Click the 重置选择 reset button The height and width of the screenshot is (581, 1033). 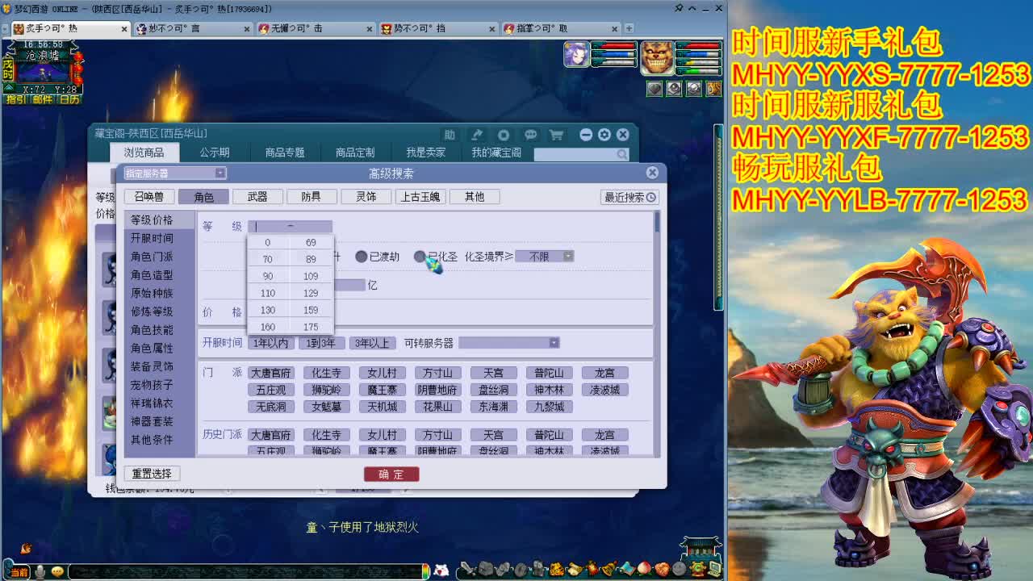(x=152, y=474)
